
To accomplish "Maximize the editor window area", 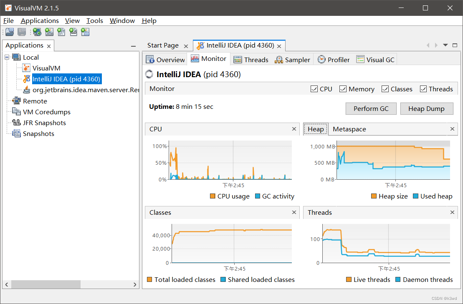I will (455, 45).
